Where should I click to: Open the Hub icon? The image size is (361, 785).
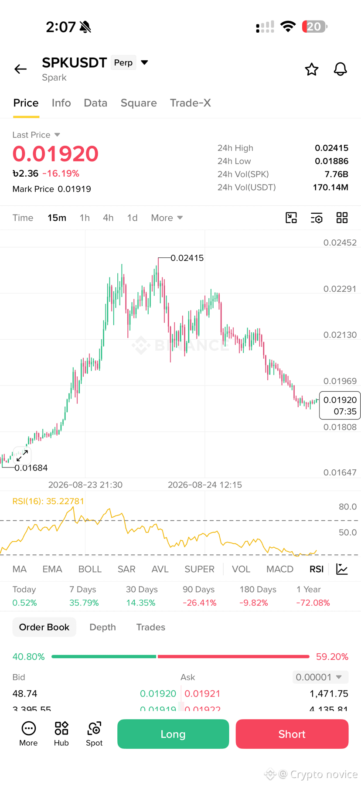coord(61,734)
